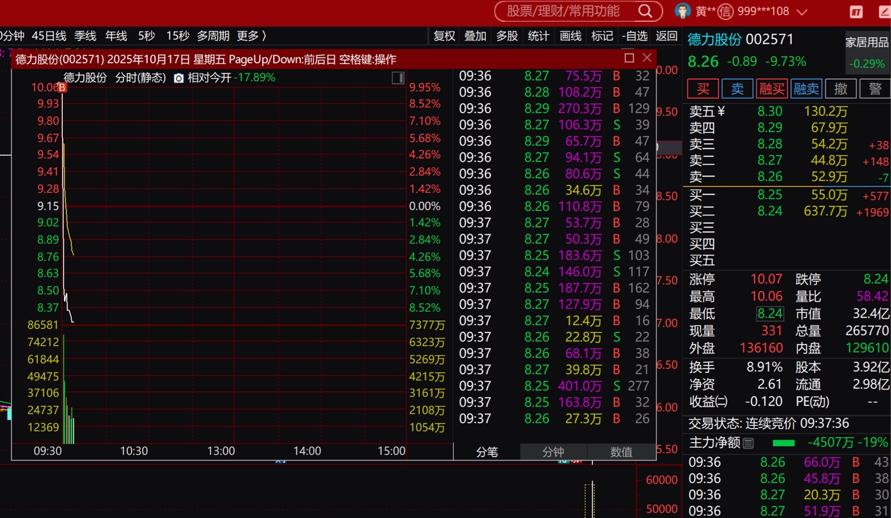Click the B marker at chart top
Image resolution: width=891 pixels, height=518 pixels.
click(x=62, y=88)
